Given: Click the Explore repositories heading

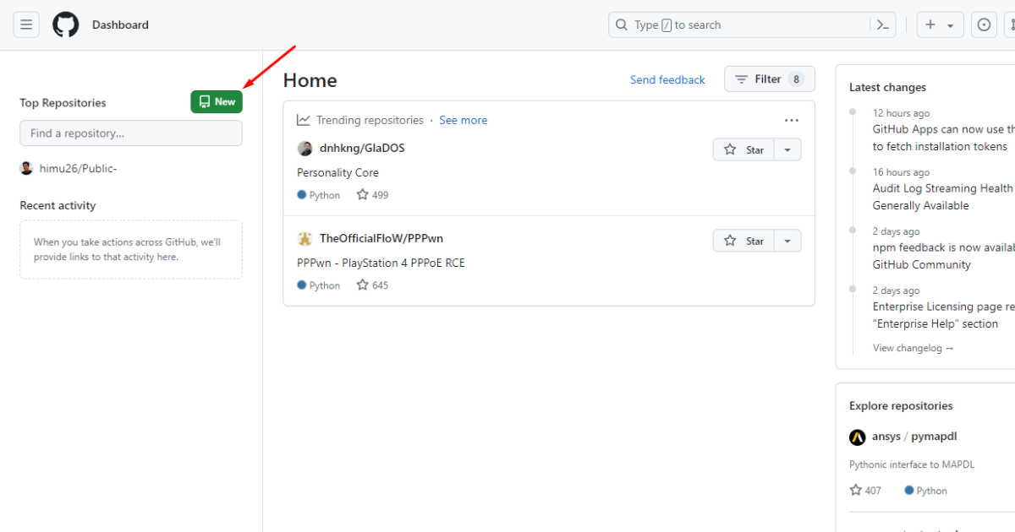Looking at the screenshot, I should click(901, 405).
